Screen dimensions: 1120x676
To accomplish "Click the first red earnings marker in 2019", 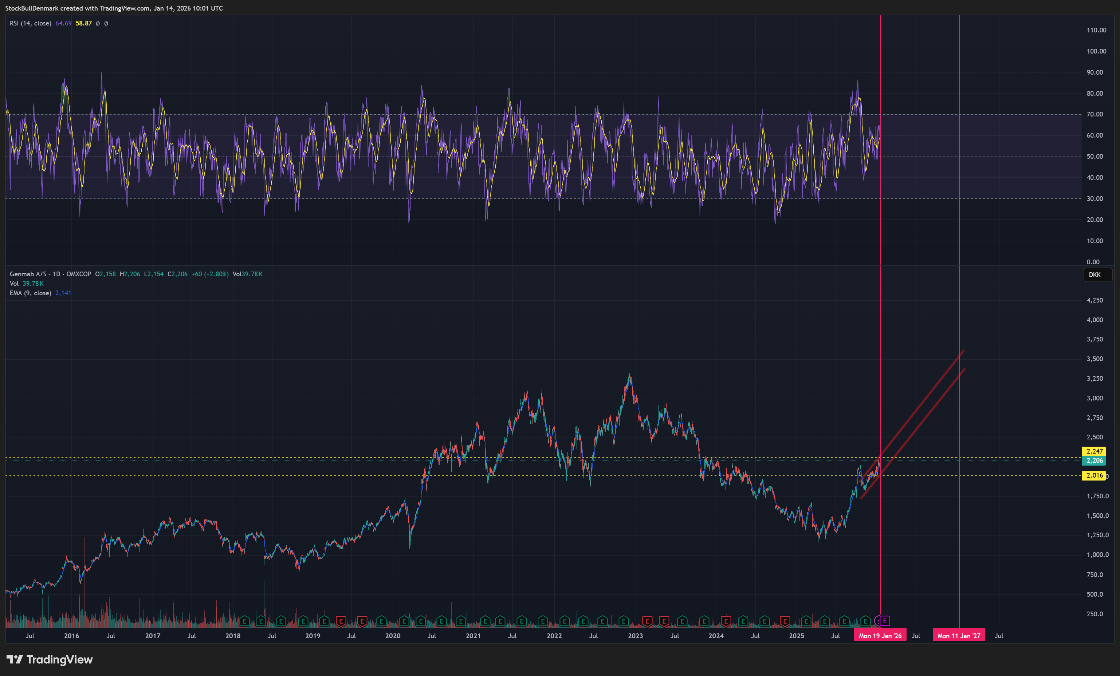I will [341, 621].
